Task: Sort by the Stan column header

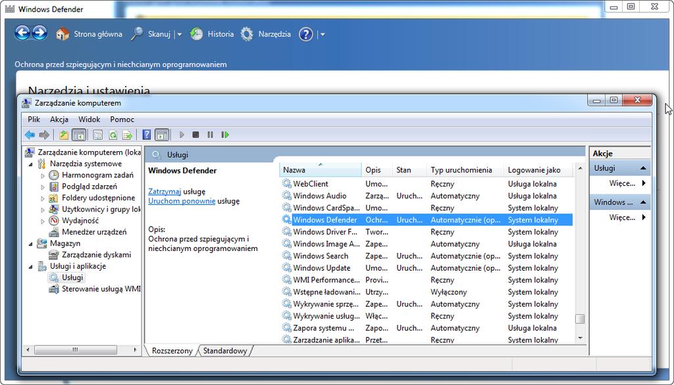Action: 409,170
